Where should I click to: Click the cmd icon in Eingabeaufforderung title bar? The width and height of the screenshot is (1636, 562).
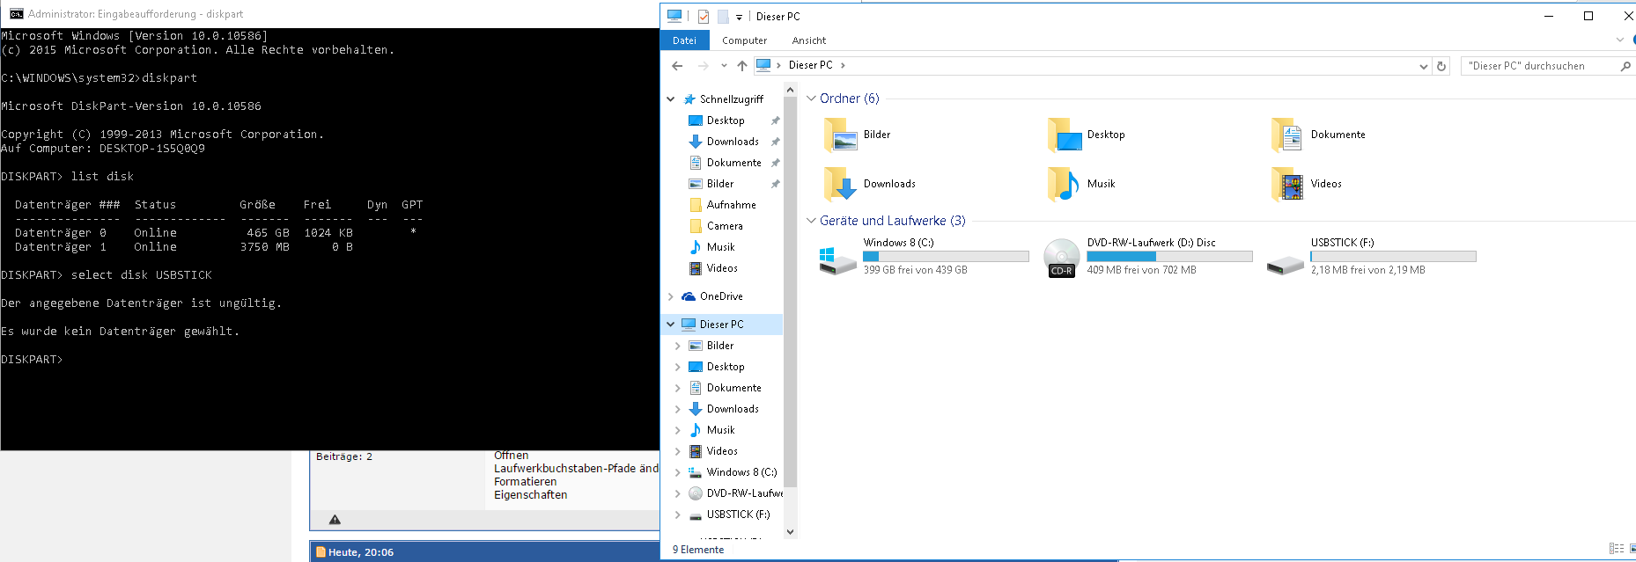coord(17,14)
